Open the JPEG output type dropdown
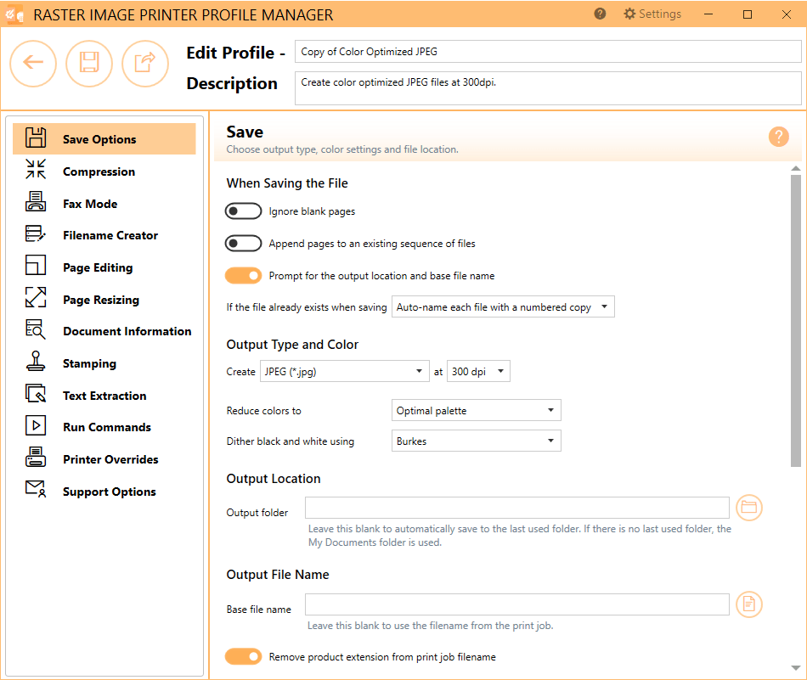The image size is (807, 680). click(x=345, y=371)
